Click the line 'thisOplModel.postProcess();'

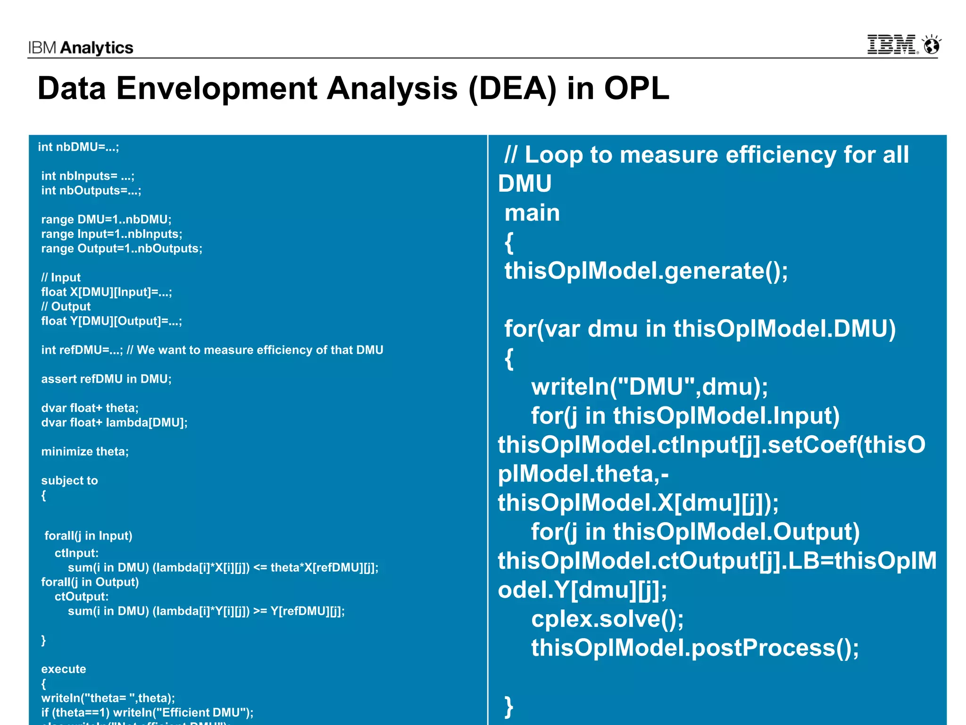pyautogui.click(x=695, y=648)
